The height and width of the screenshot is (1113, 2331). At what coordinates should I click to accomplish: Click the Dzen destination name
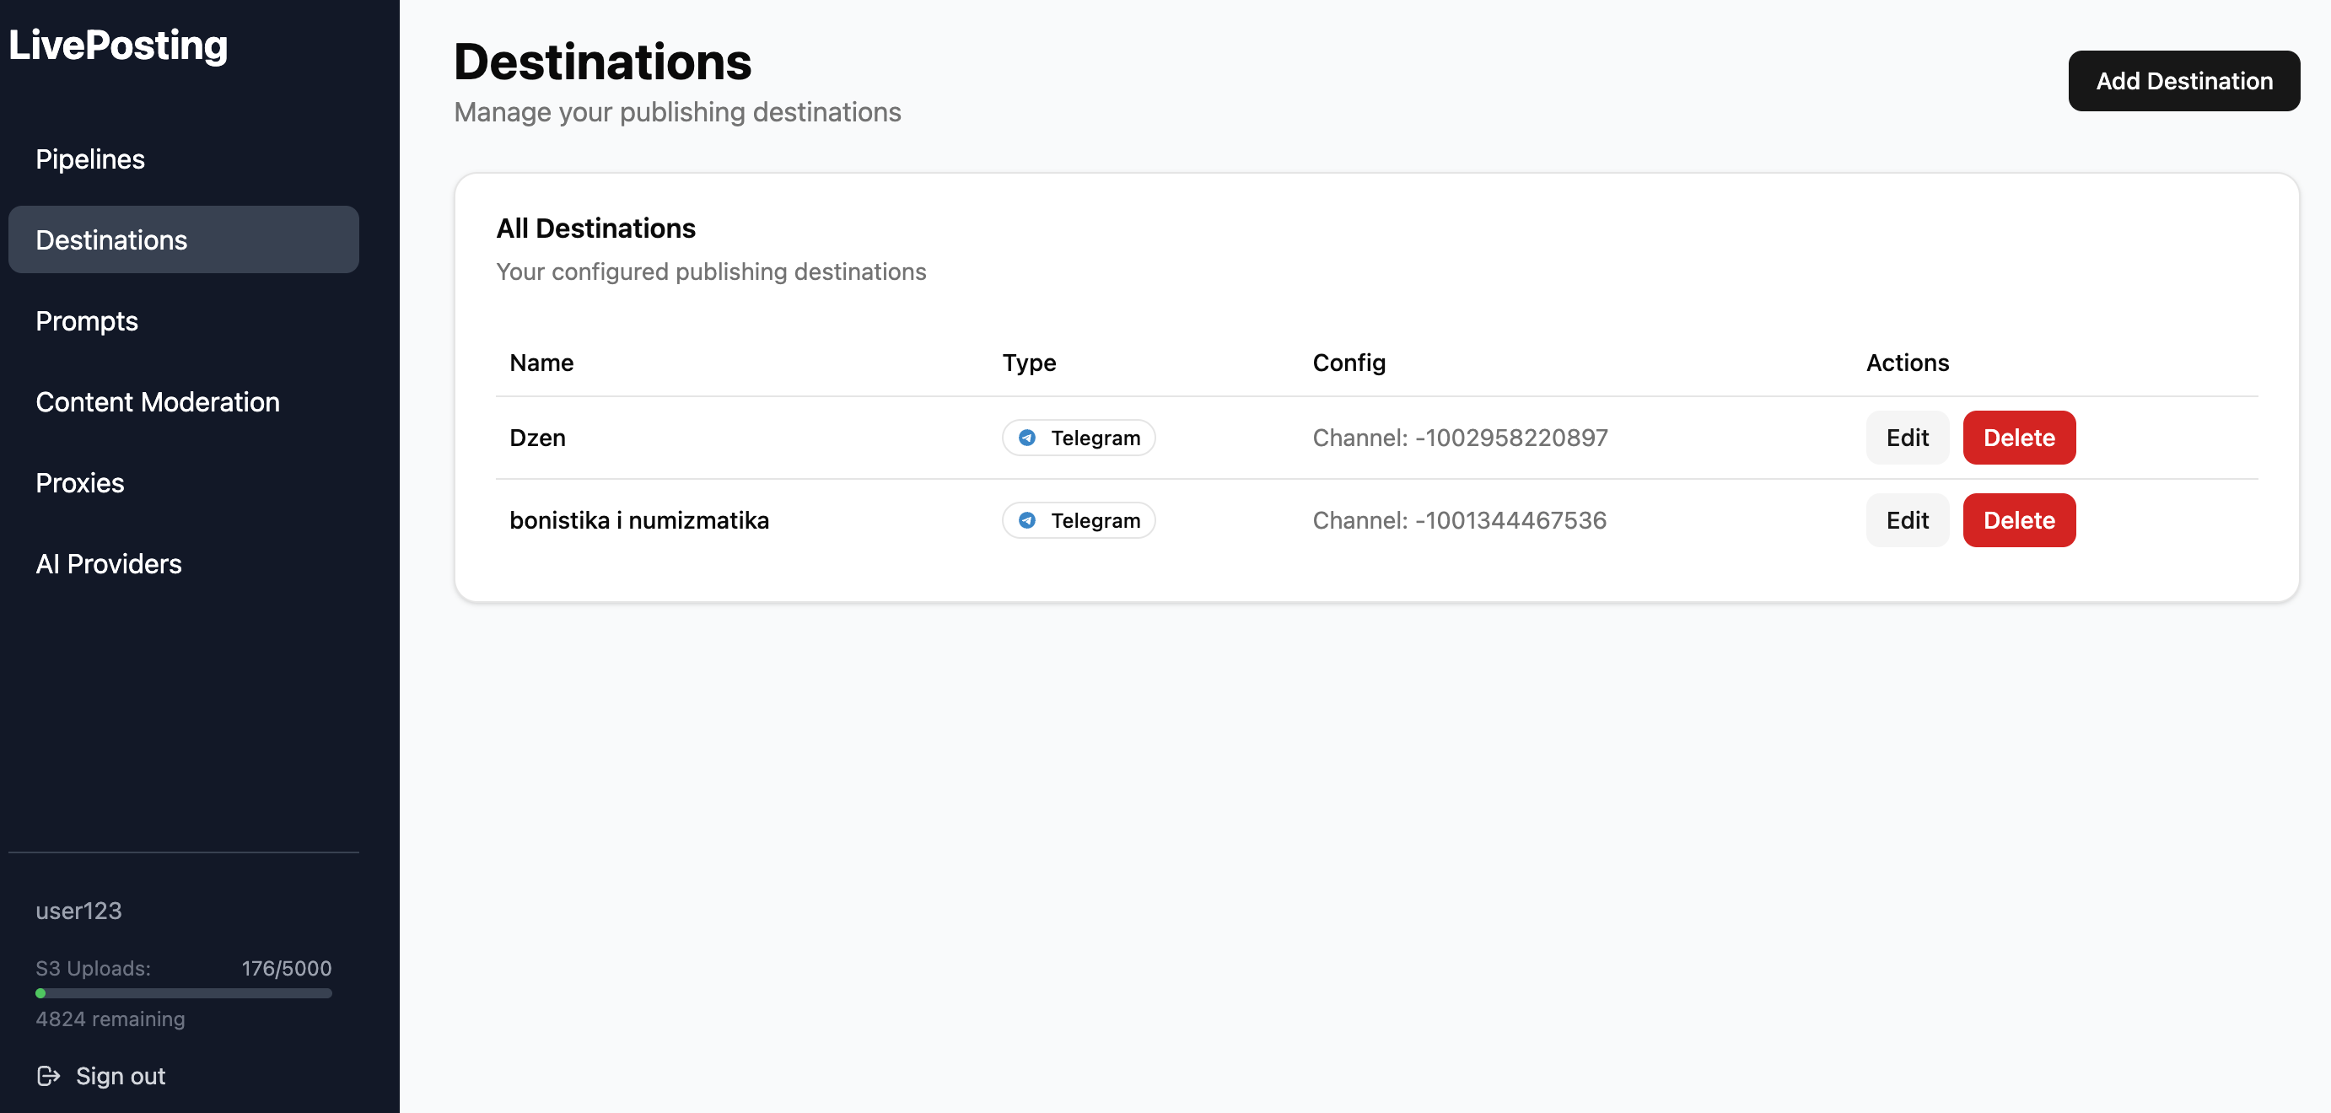click(537, 438)
